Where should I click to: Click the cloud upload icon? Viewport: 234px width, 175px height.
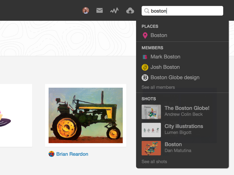(x=130, y=11)
